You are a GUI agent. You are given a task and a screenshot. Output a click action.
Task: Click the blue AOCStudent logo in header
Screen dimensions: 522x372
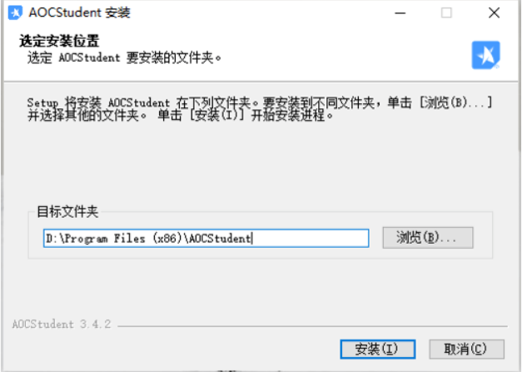click(485, 55)
